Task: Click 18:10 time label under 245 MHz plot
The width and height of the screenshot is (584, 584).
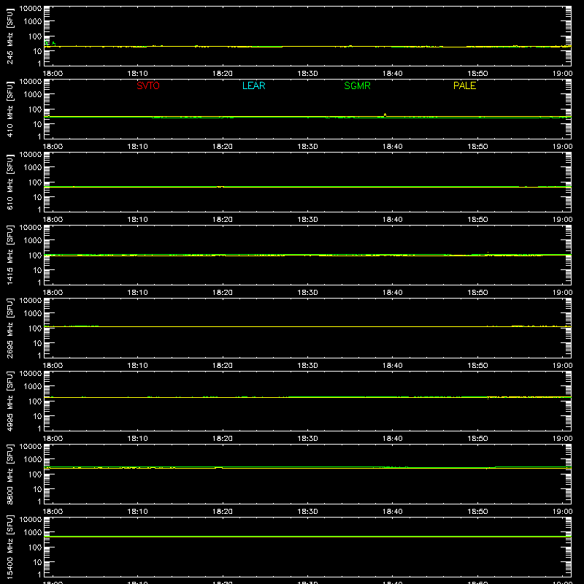Action: (x=137, y=74)
